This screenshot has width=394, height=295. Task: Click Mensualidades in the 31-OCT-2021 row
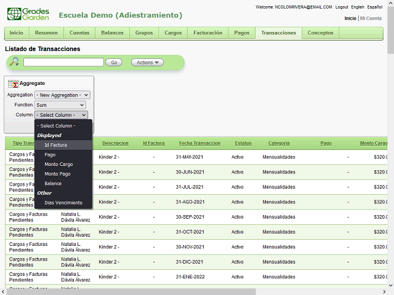point(279,232)
